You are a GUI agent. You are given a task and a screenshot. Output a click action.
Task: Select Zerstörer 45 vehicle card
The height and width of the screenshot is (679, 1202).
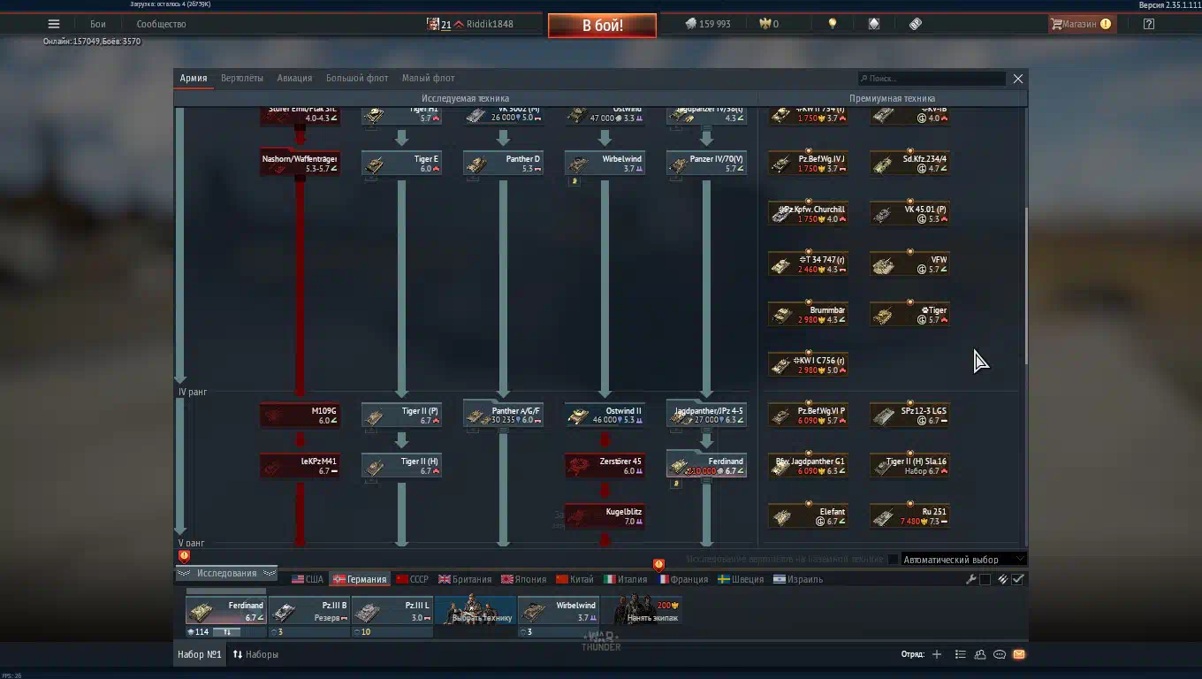pos(605,466)
